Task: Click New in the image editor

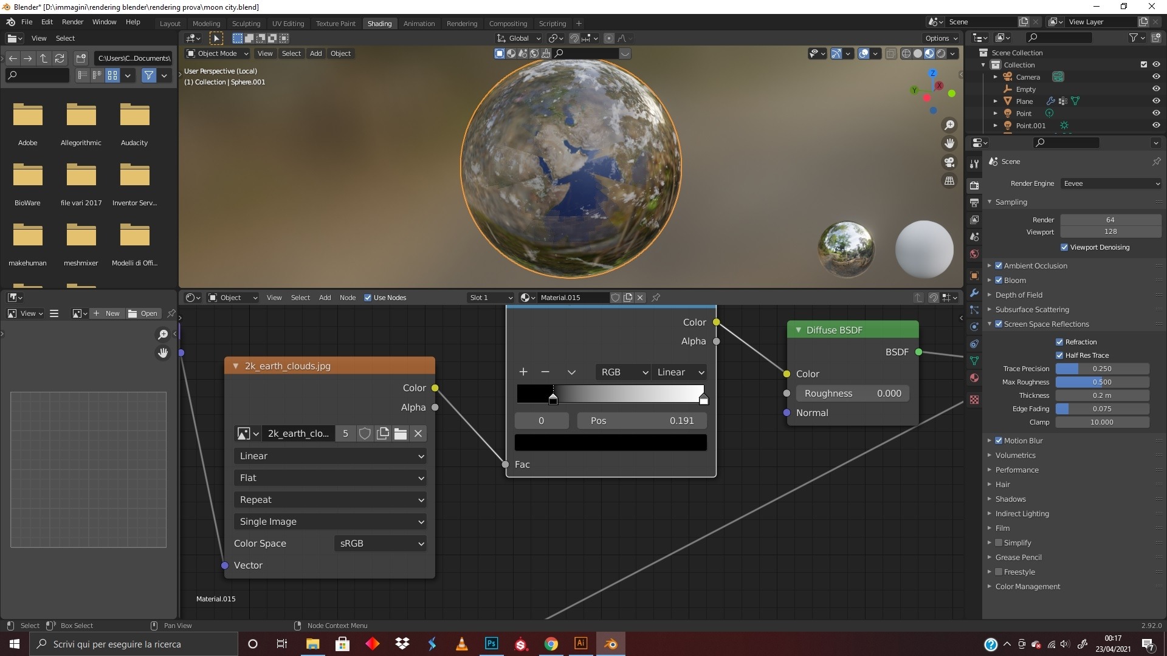Action: pos(107,313)
